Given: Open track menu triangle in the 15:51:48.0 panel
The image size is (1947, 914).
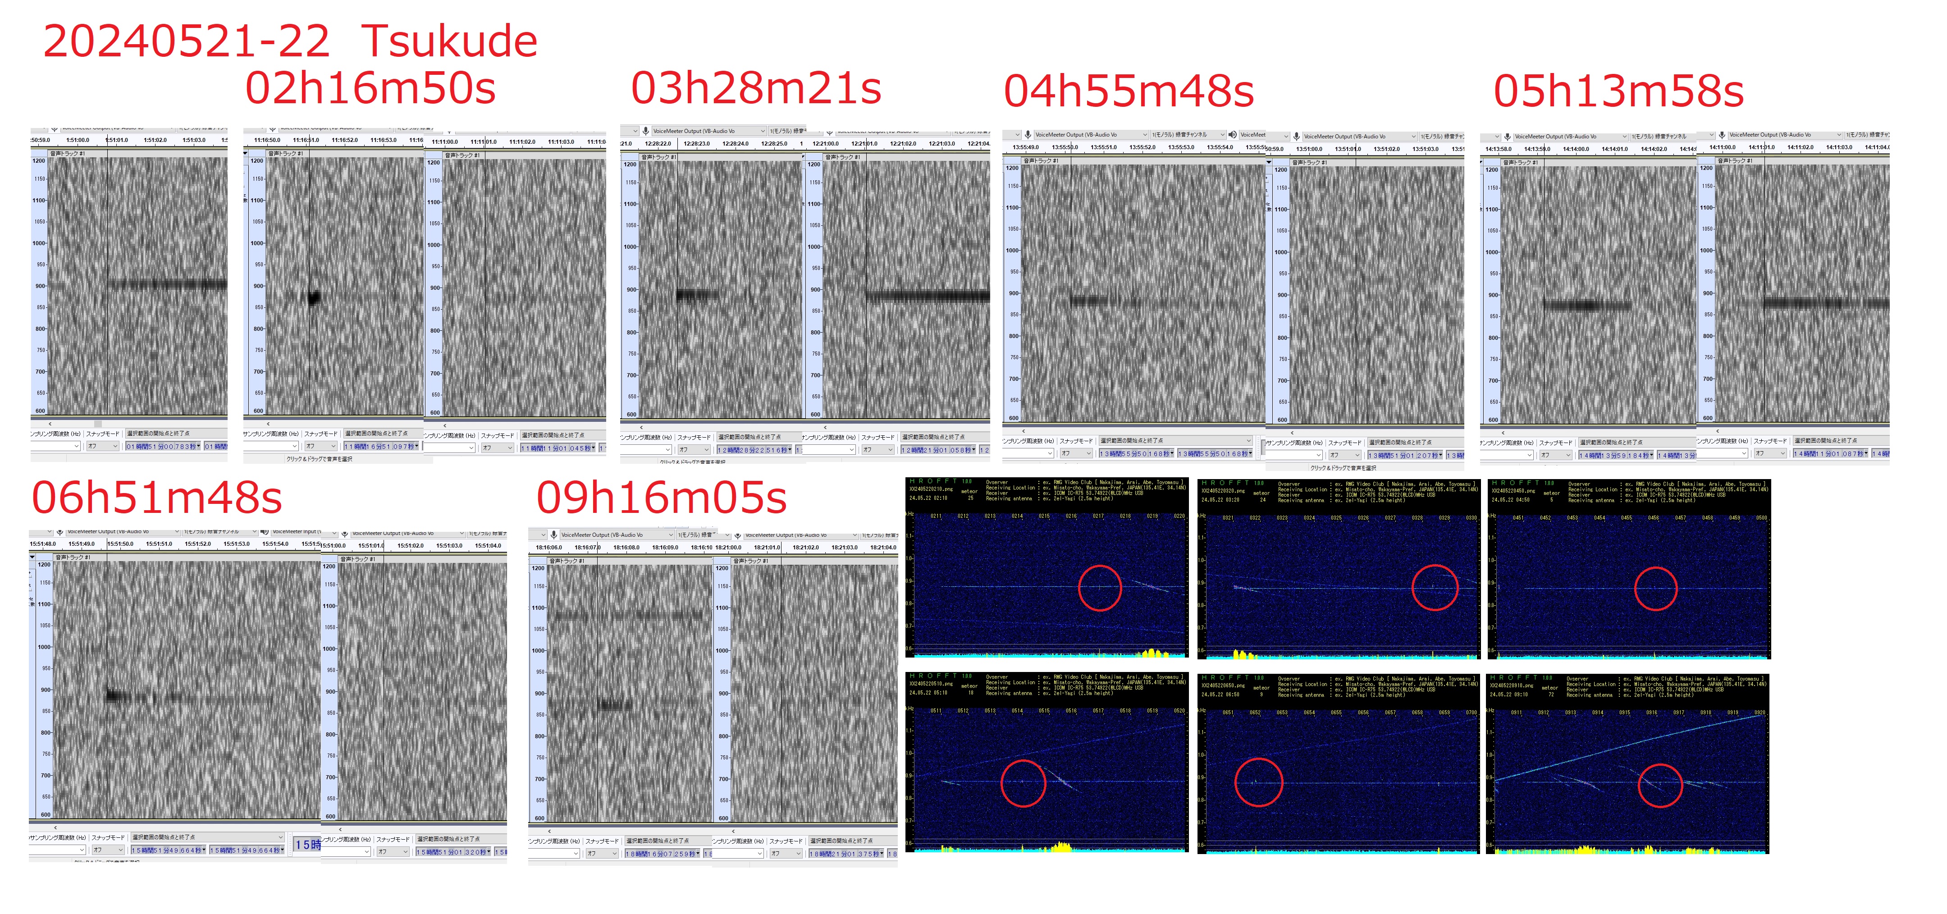Looking at the screenshot, I should [32, 557].
